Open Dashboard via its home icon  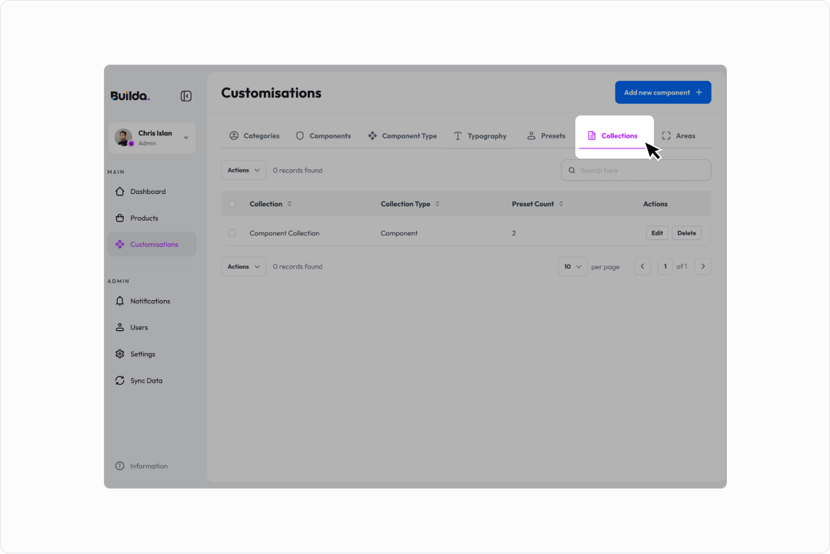pos(120,191)
